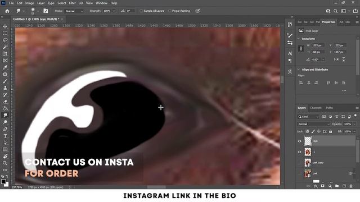Toggle lock all for layer
This screenshot has width=360, height=202.
coord(330,131)
